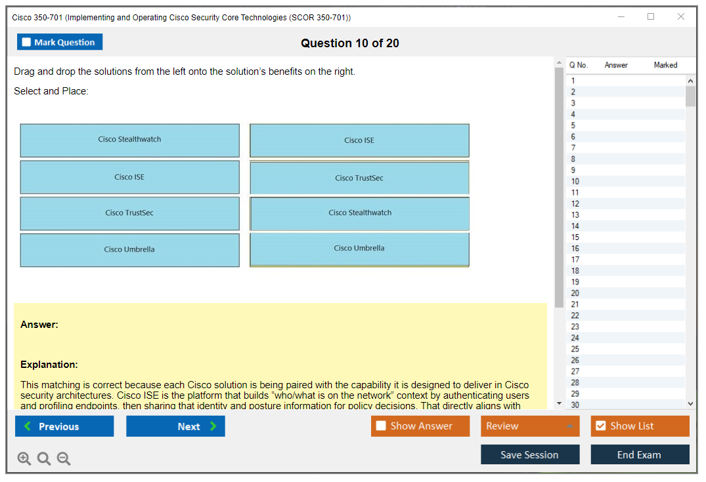706x482 pixels.
Task: Click the Save Session button
Action: pyautogui.click(x=529, y=454)
